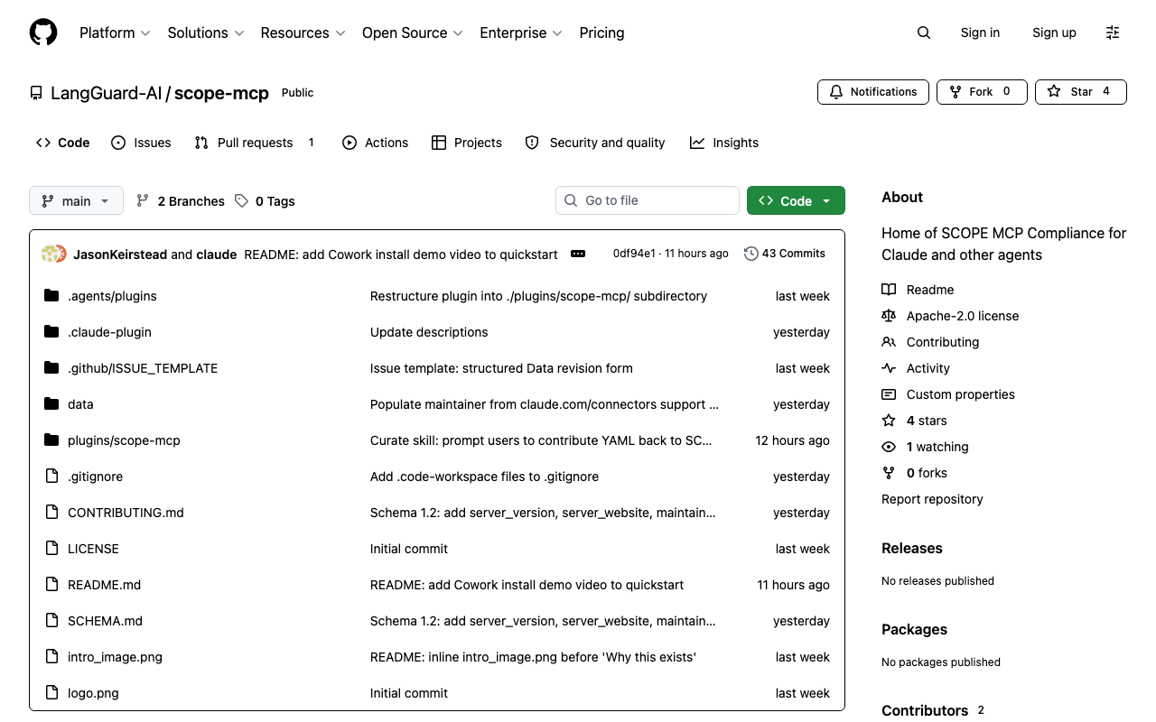1156x722 pixels.
Task: Open commit hash 0df94e1
Action: tap(634, 254)
